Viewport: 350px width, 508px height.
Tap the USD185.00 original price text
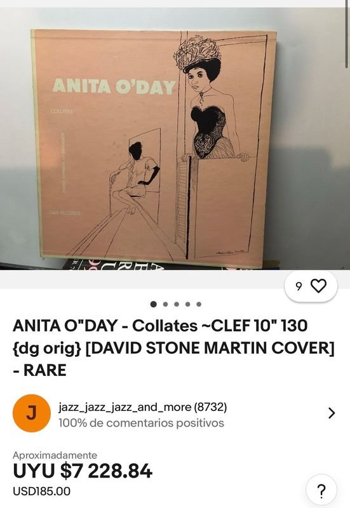pyautogui.click(x=41, y=491)
